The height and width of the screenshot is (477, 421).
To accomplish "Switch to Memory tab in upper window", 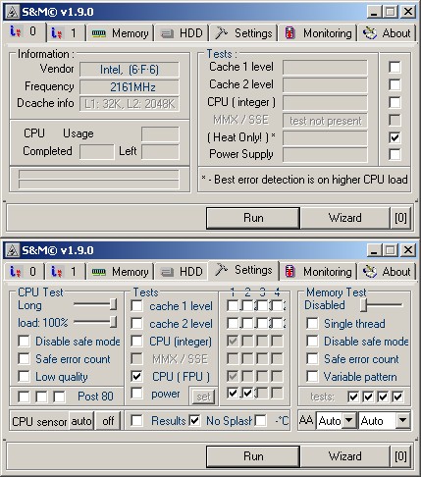I will coord(120,33).
